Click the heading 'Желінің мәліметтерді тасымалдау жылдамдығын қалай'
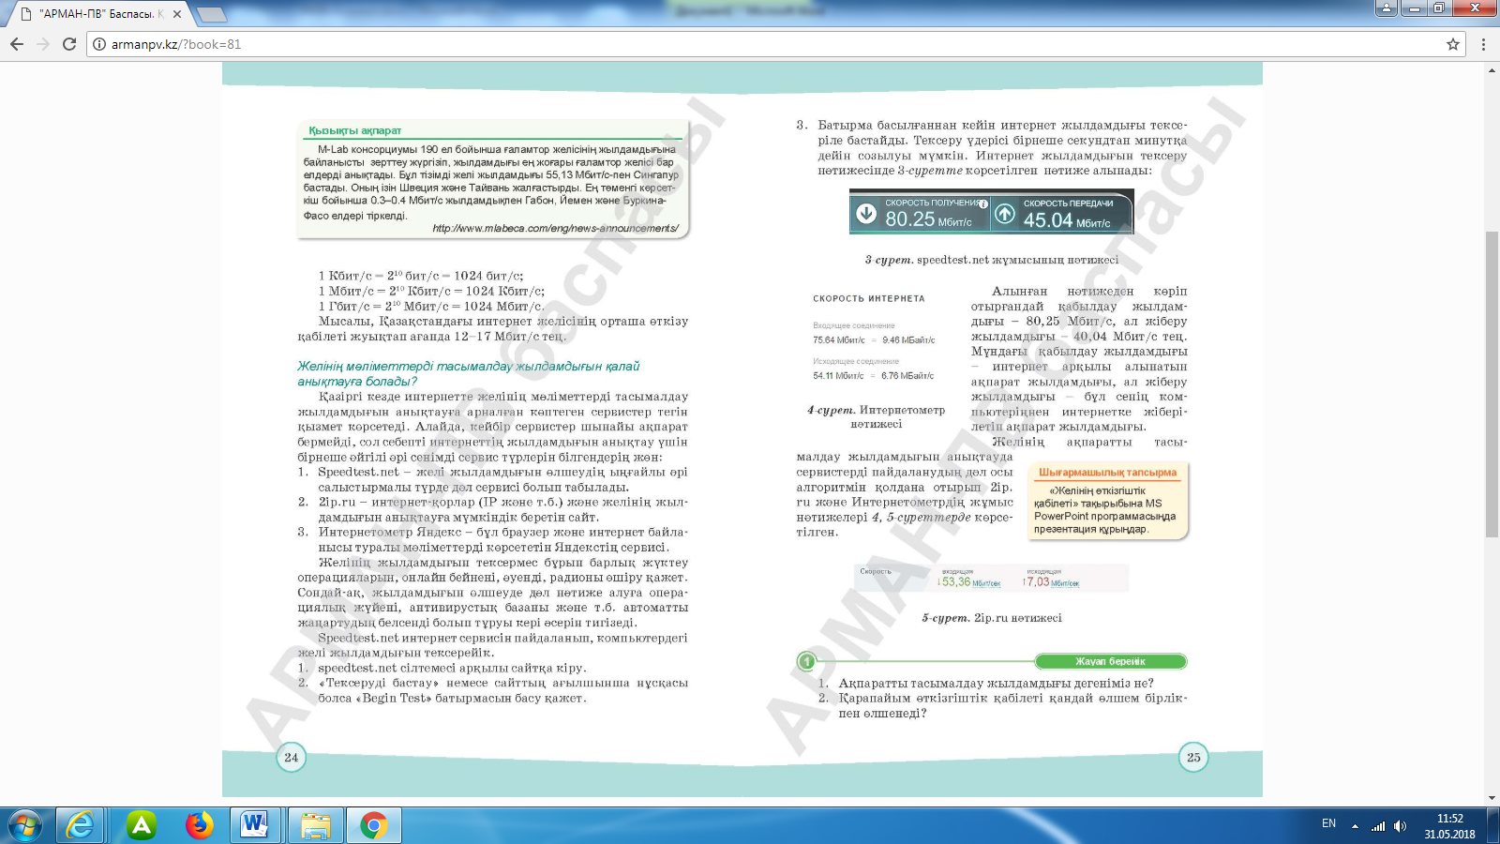The width and height of the screenshot is (1500, 844). (469, 367)
